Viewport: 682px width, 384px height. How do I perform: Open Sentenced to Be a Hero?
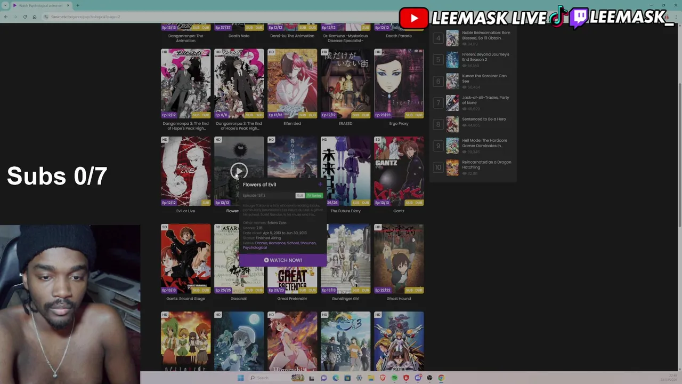pos(484,119)
